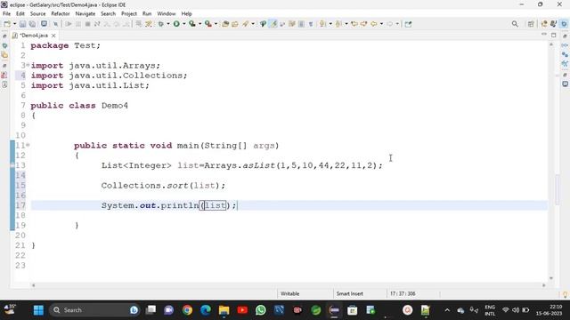
Task: Click the Search pencil toolbar icon
Action: [x=246, y=24]
